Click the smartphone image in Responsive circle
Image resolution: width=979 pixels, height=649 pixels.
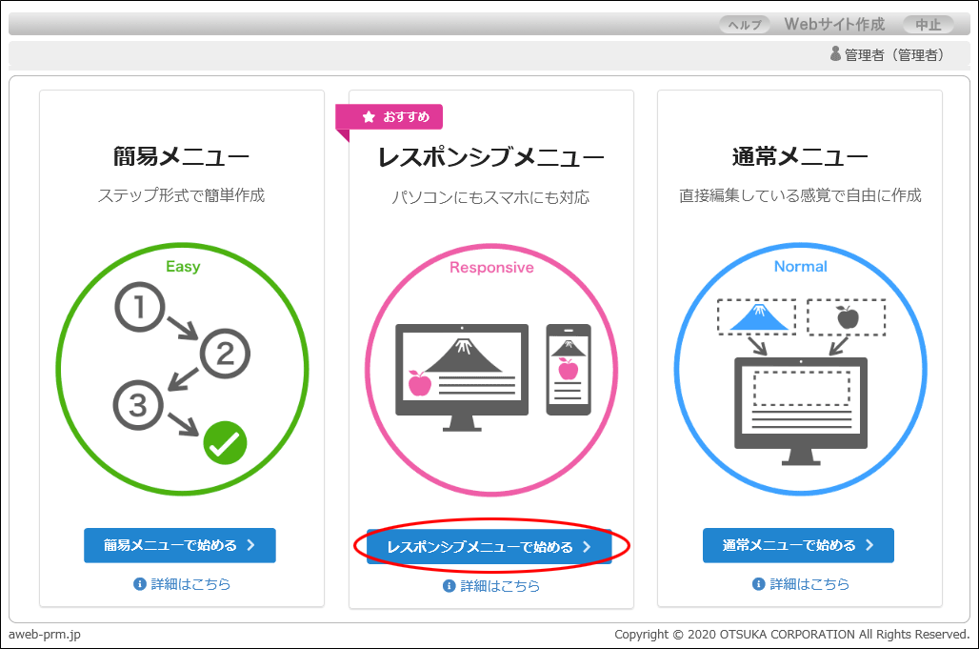(568, 370)
